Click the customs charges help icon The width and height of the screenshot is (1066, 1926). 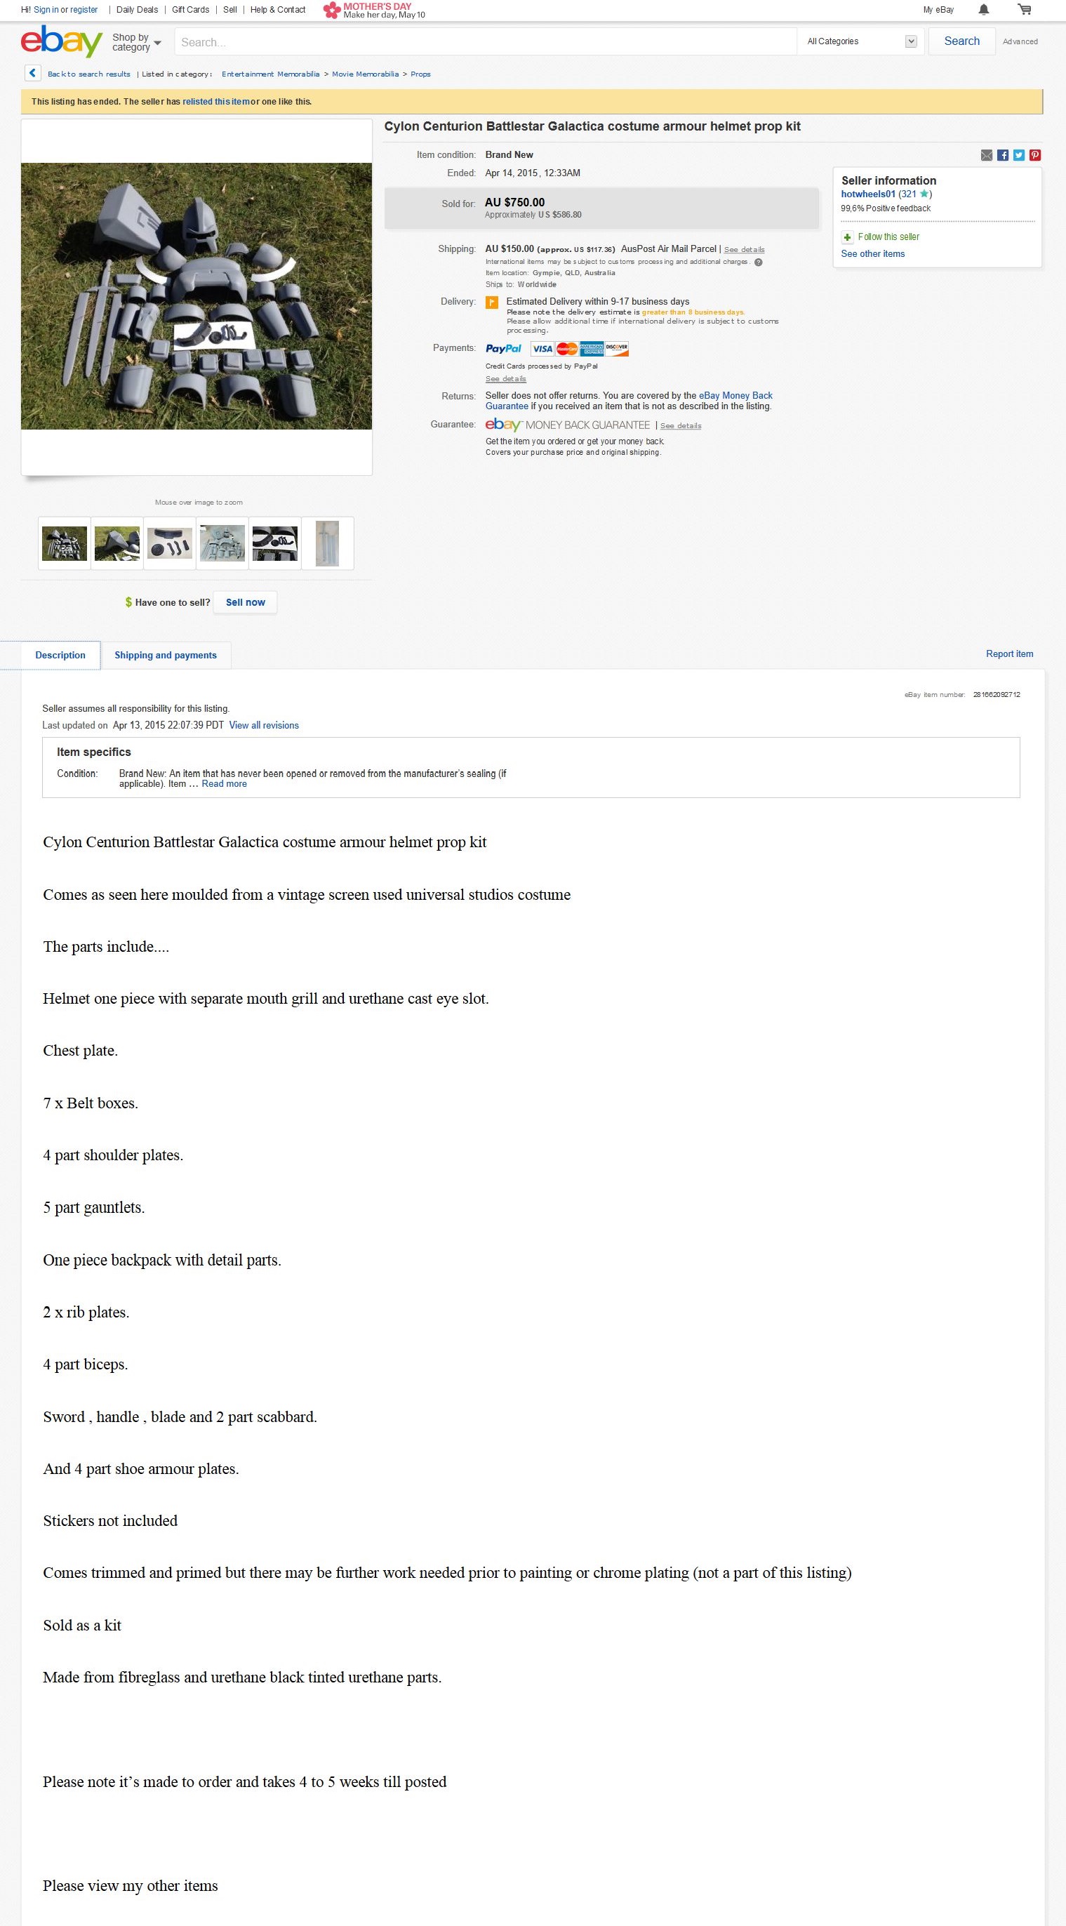click(758, 263)
